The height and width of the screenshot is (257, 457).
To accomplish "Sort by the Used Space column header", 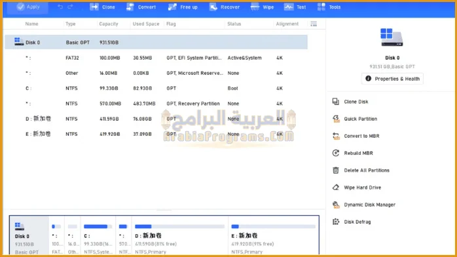I will click(146, 24).
